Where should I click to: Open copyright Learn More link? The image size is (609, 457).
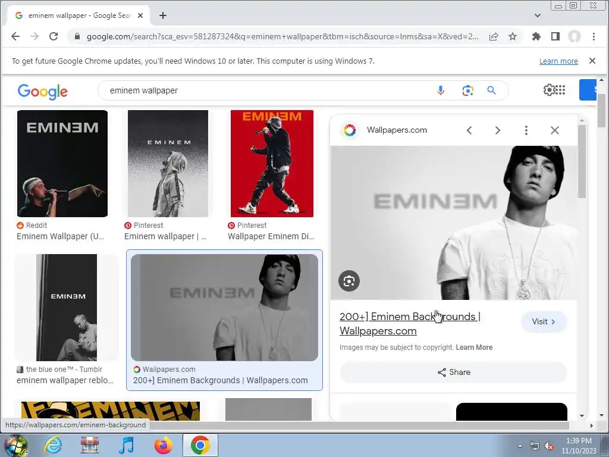coord(474,348)
